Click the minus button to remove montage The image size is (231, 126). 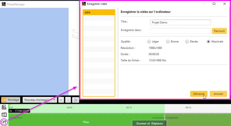pyautogui.click(x=68, y=100)
